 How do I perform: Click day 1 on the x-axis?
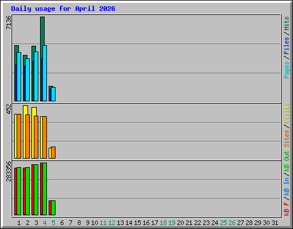(x=19, y=223)
